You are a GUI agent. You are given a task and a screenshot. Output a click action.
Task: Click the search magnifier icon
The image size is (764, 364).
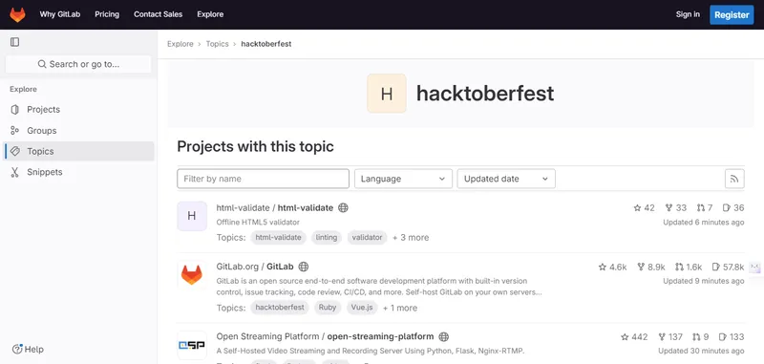tap(42, 64)
